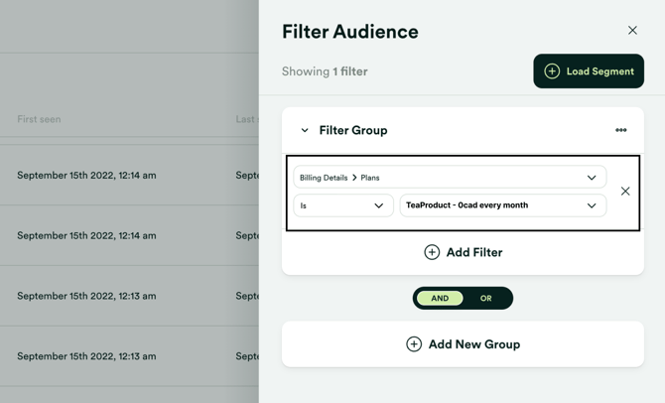
Task: Open Filter Group three-dot options menu
Action: pyautogui.click(x=621, y=130)
